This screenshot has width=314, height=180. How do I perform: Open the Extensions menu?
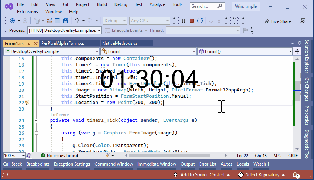coord(27,12)
